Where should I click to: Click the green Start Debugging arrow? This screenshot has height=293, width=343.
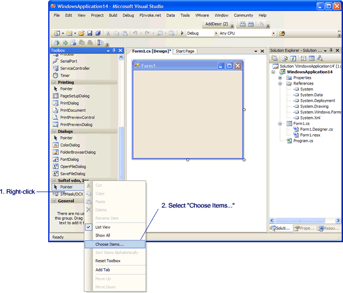click(x=182, y=33)
